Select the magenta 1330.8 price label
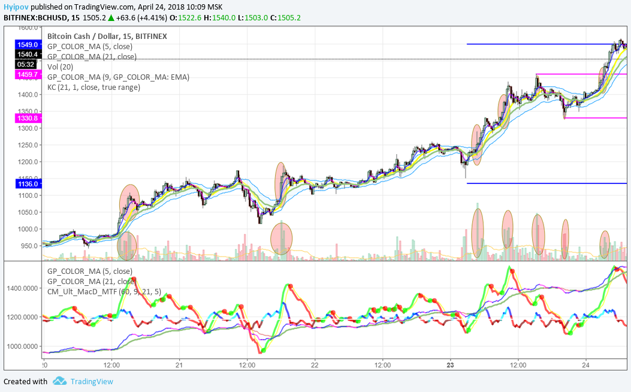Image resolution: width=631 pixels, height=392 pixels. click(x=28, y=118)
